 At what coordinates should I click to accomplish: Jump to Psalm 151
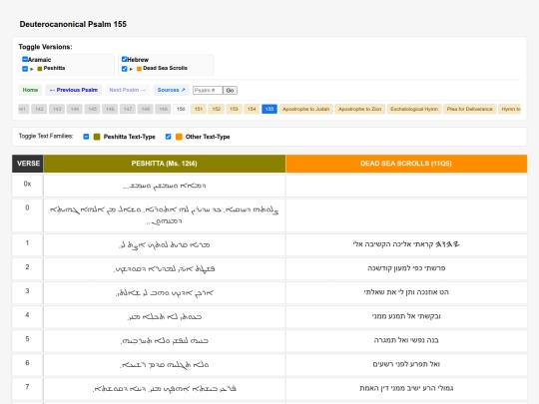click(x=199, y=109)
